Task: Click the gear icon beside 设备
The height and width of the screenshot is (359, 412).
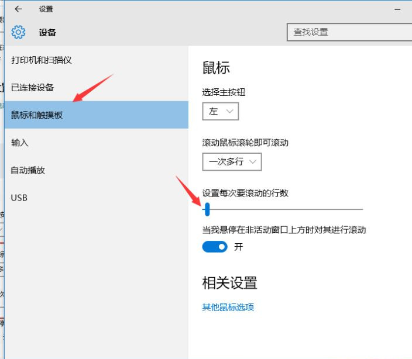Action: click(x=18, y=32)
